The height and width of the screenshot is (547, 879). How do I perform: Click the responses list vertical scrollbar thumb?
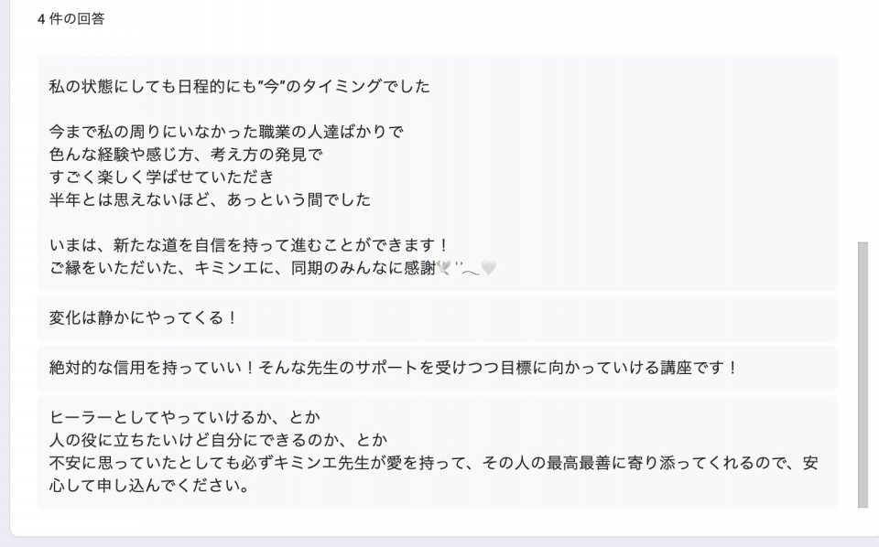[863, 374]
